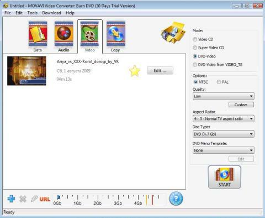Open the Data disc mode tab
265x218 pixels.
[38, 37]
